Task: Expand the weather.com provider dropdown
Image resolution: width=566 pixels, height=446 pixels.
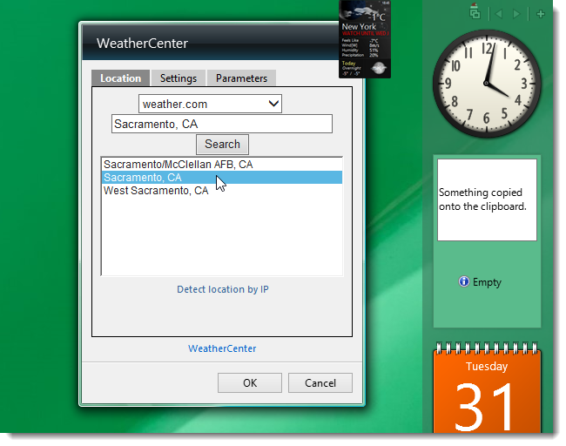Action: tap(210, 104)
